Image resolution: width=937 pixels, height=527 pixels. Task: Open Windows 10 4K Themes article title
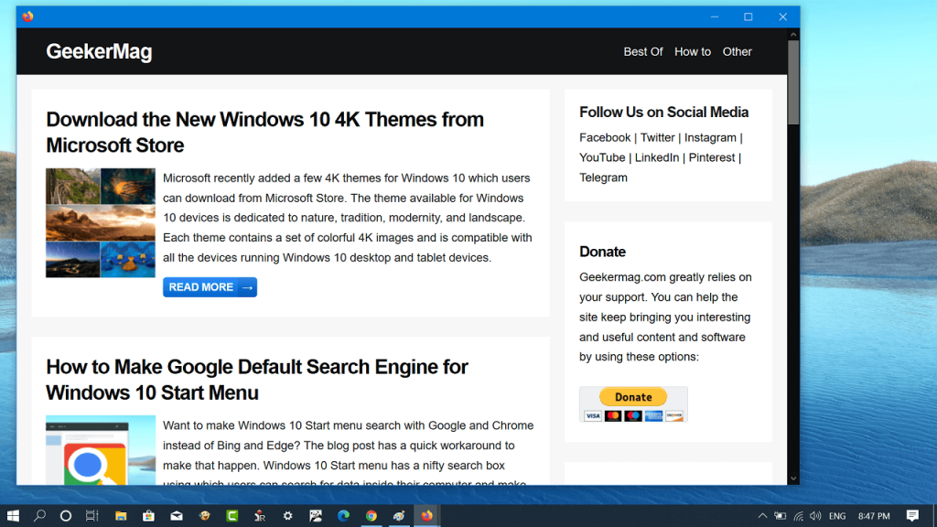pos(264,132)
